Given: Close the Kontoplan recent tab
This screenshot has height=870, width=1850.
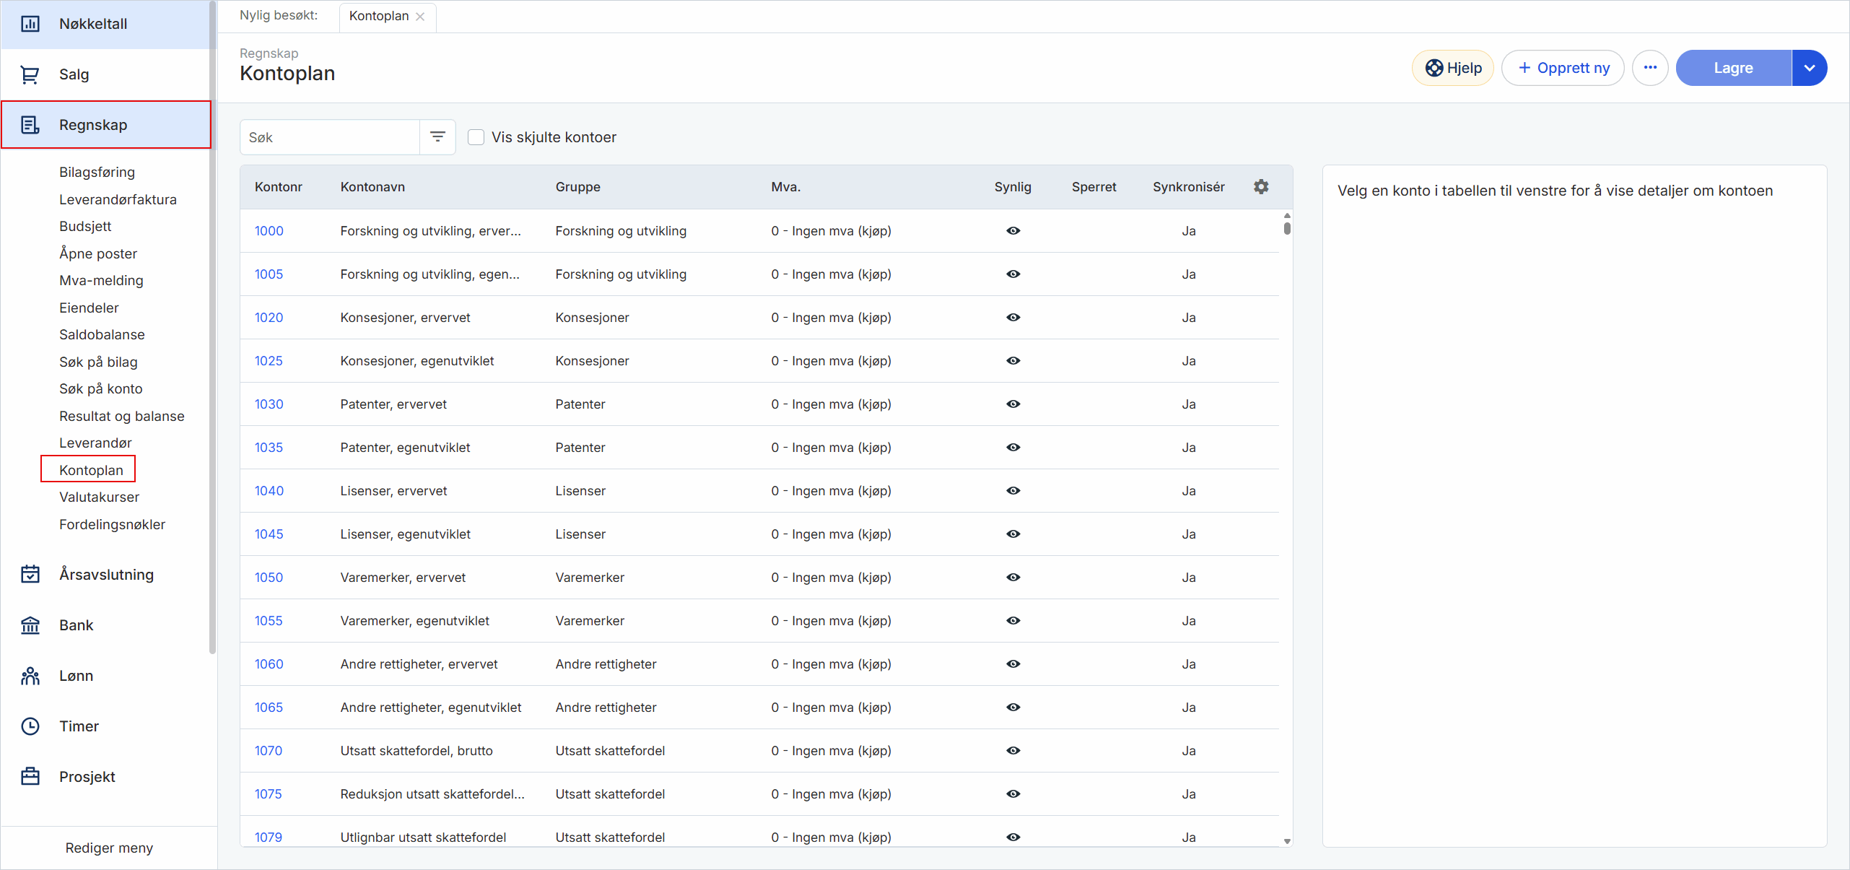Looking at the screenshot, I should tap(421, 17).
